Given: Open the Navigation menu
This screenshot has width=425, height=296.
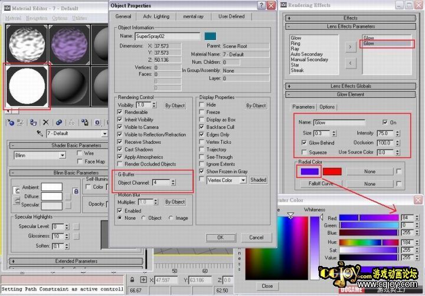Looking at the screenshot, I should click(37, 18).
